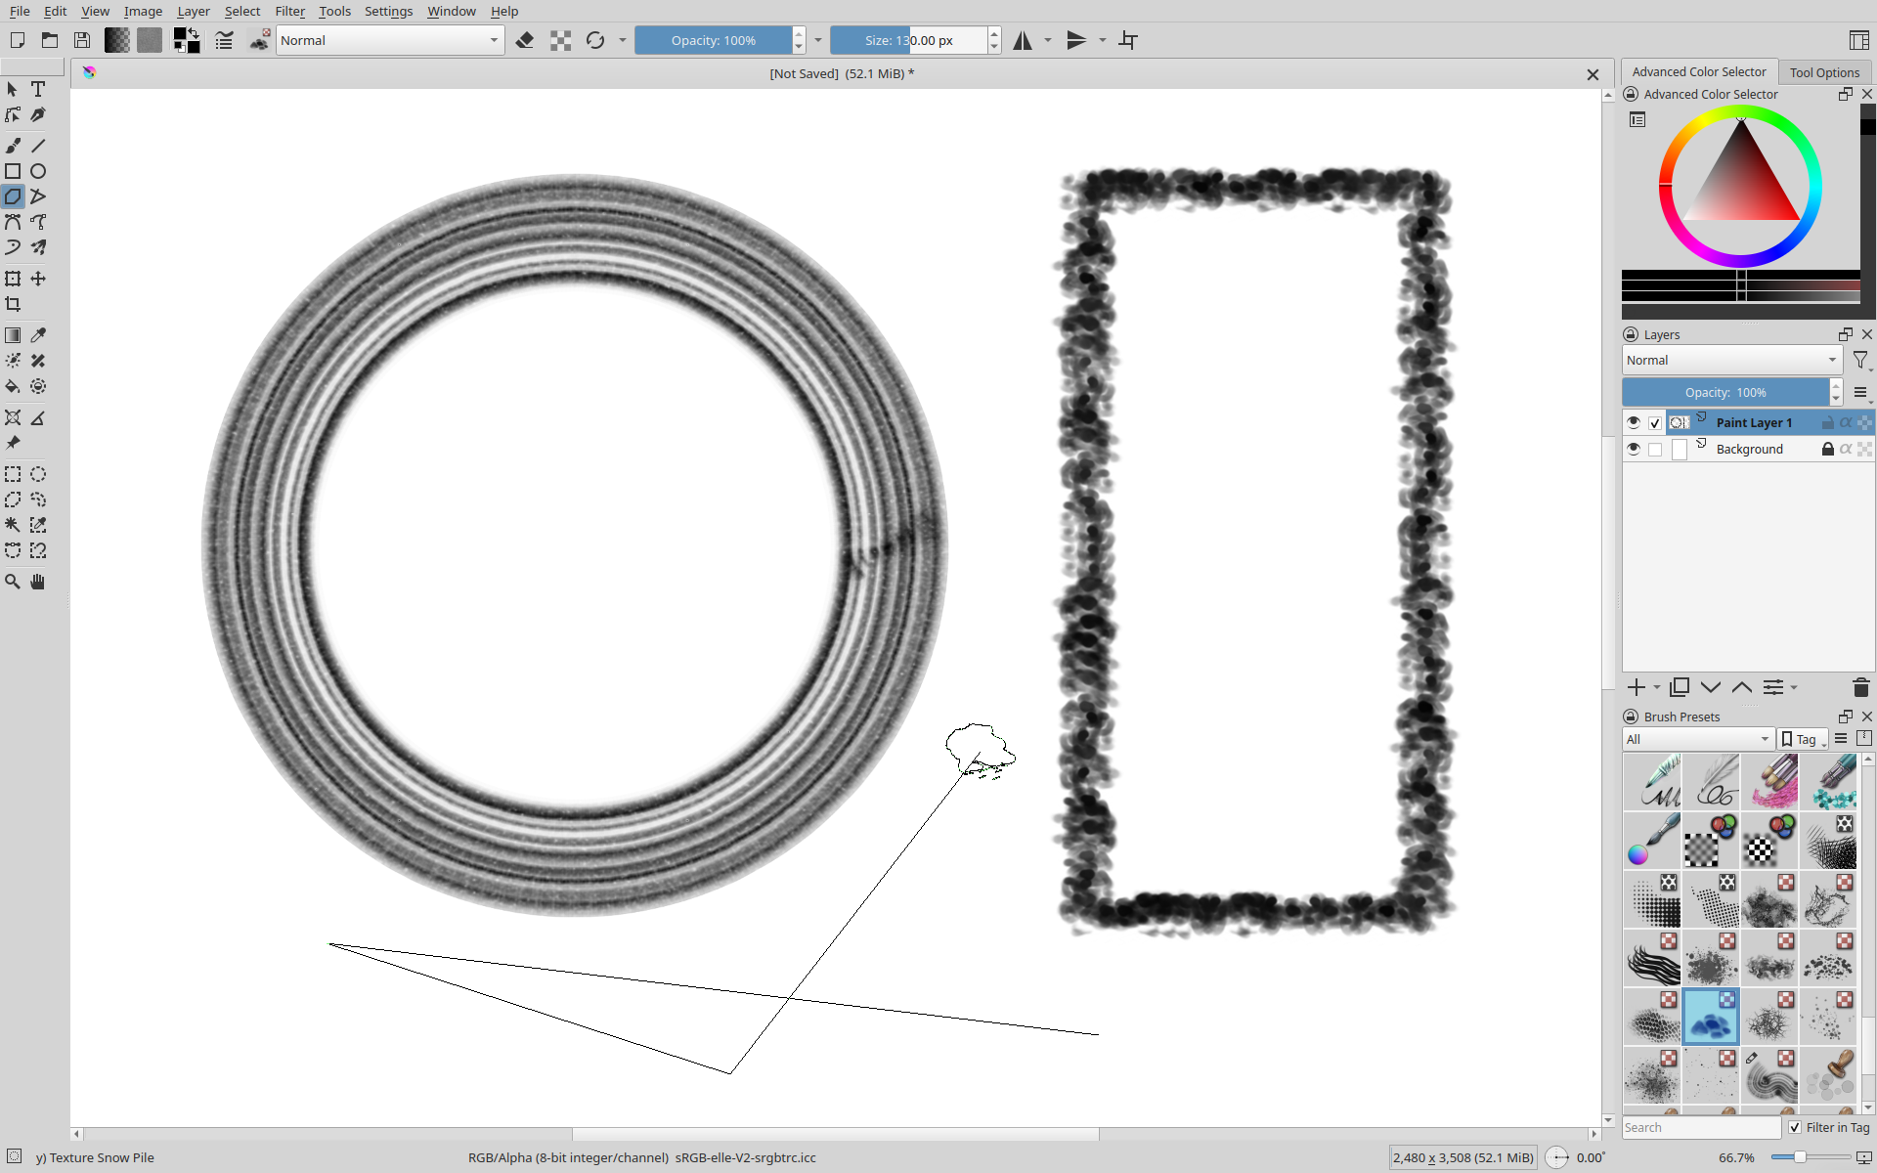
Task: Toggle eraser mode in toolbar
Action: click(x=525, y=40)
